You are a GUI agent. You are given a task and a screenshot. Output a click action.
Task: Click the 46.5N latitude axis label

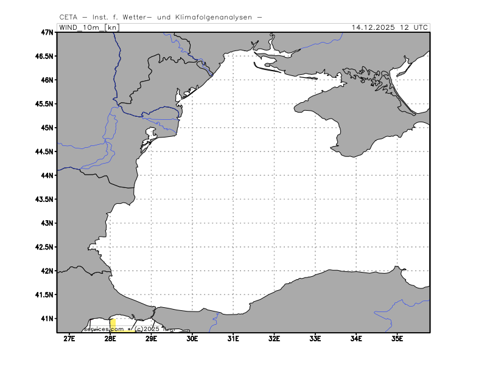44,56
